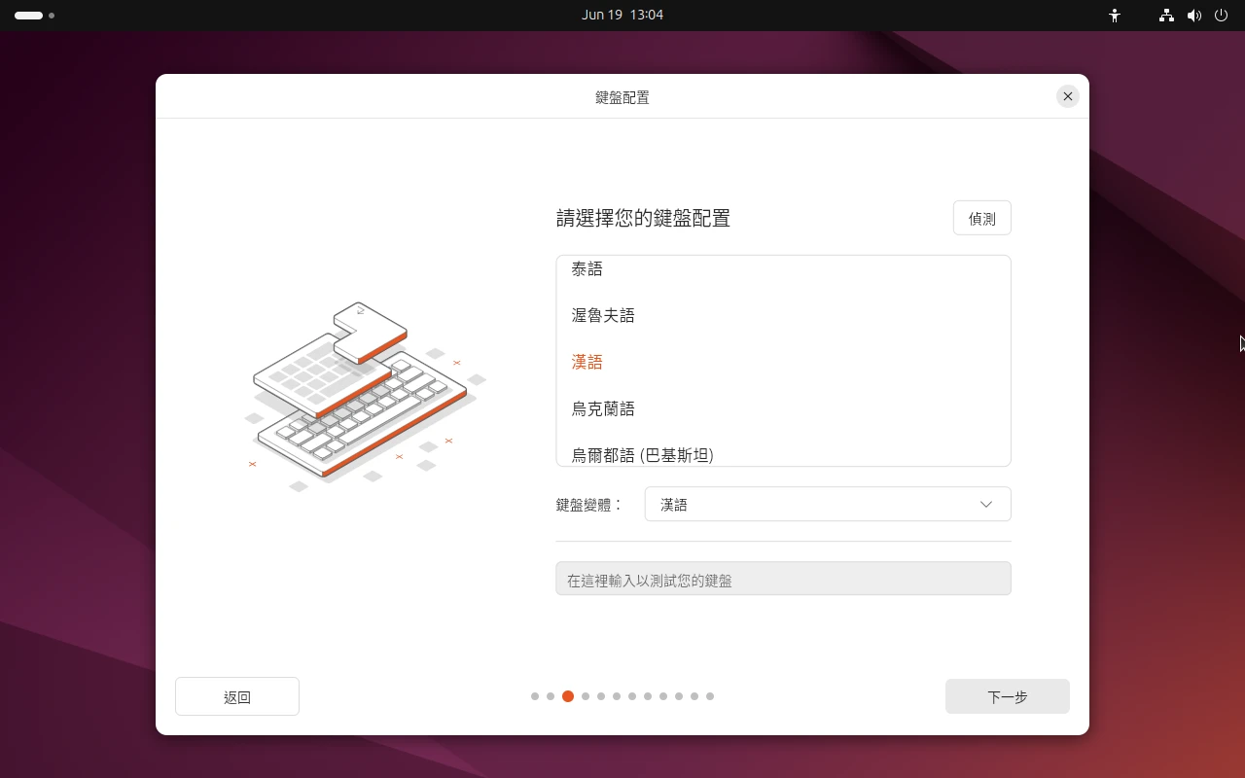Image resolution: width=1245 pixels, height=778 pixels.
Task: Close the 鍵盤配置 installer window
Action: click(x=1068, y=96)
